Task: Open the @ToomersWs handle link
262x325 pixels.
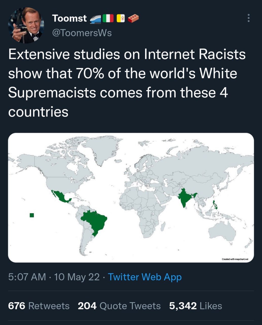Action: click(82, 33)
